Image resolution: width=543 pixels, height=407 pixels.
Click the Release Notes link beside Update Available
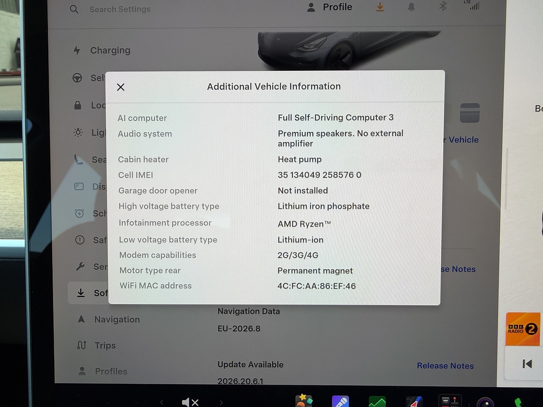(445, 365)
